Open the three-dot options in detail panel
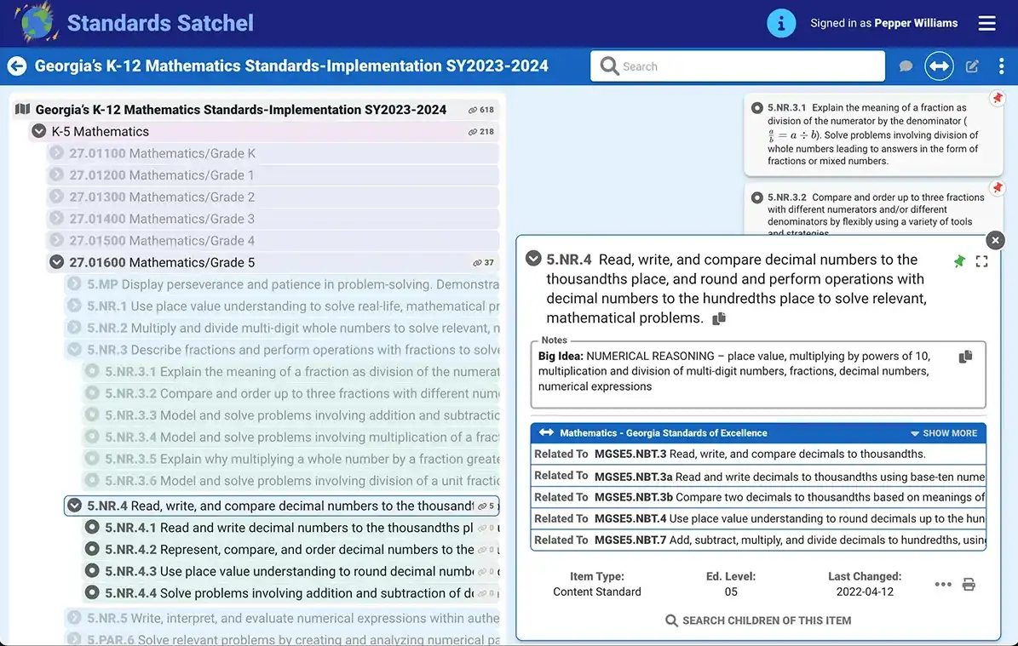The image size is (1018, 646). [943, 585]
